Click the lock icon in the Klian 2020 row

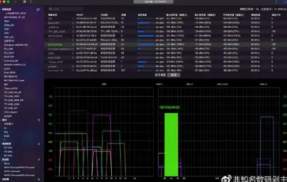click(x=73, y=57)
